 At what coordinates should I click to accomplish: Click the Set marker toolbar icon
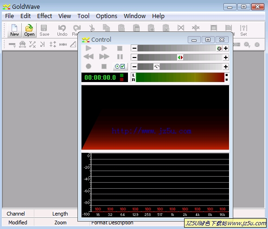(x=243, y=30)
